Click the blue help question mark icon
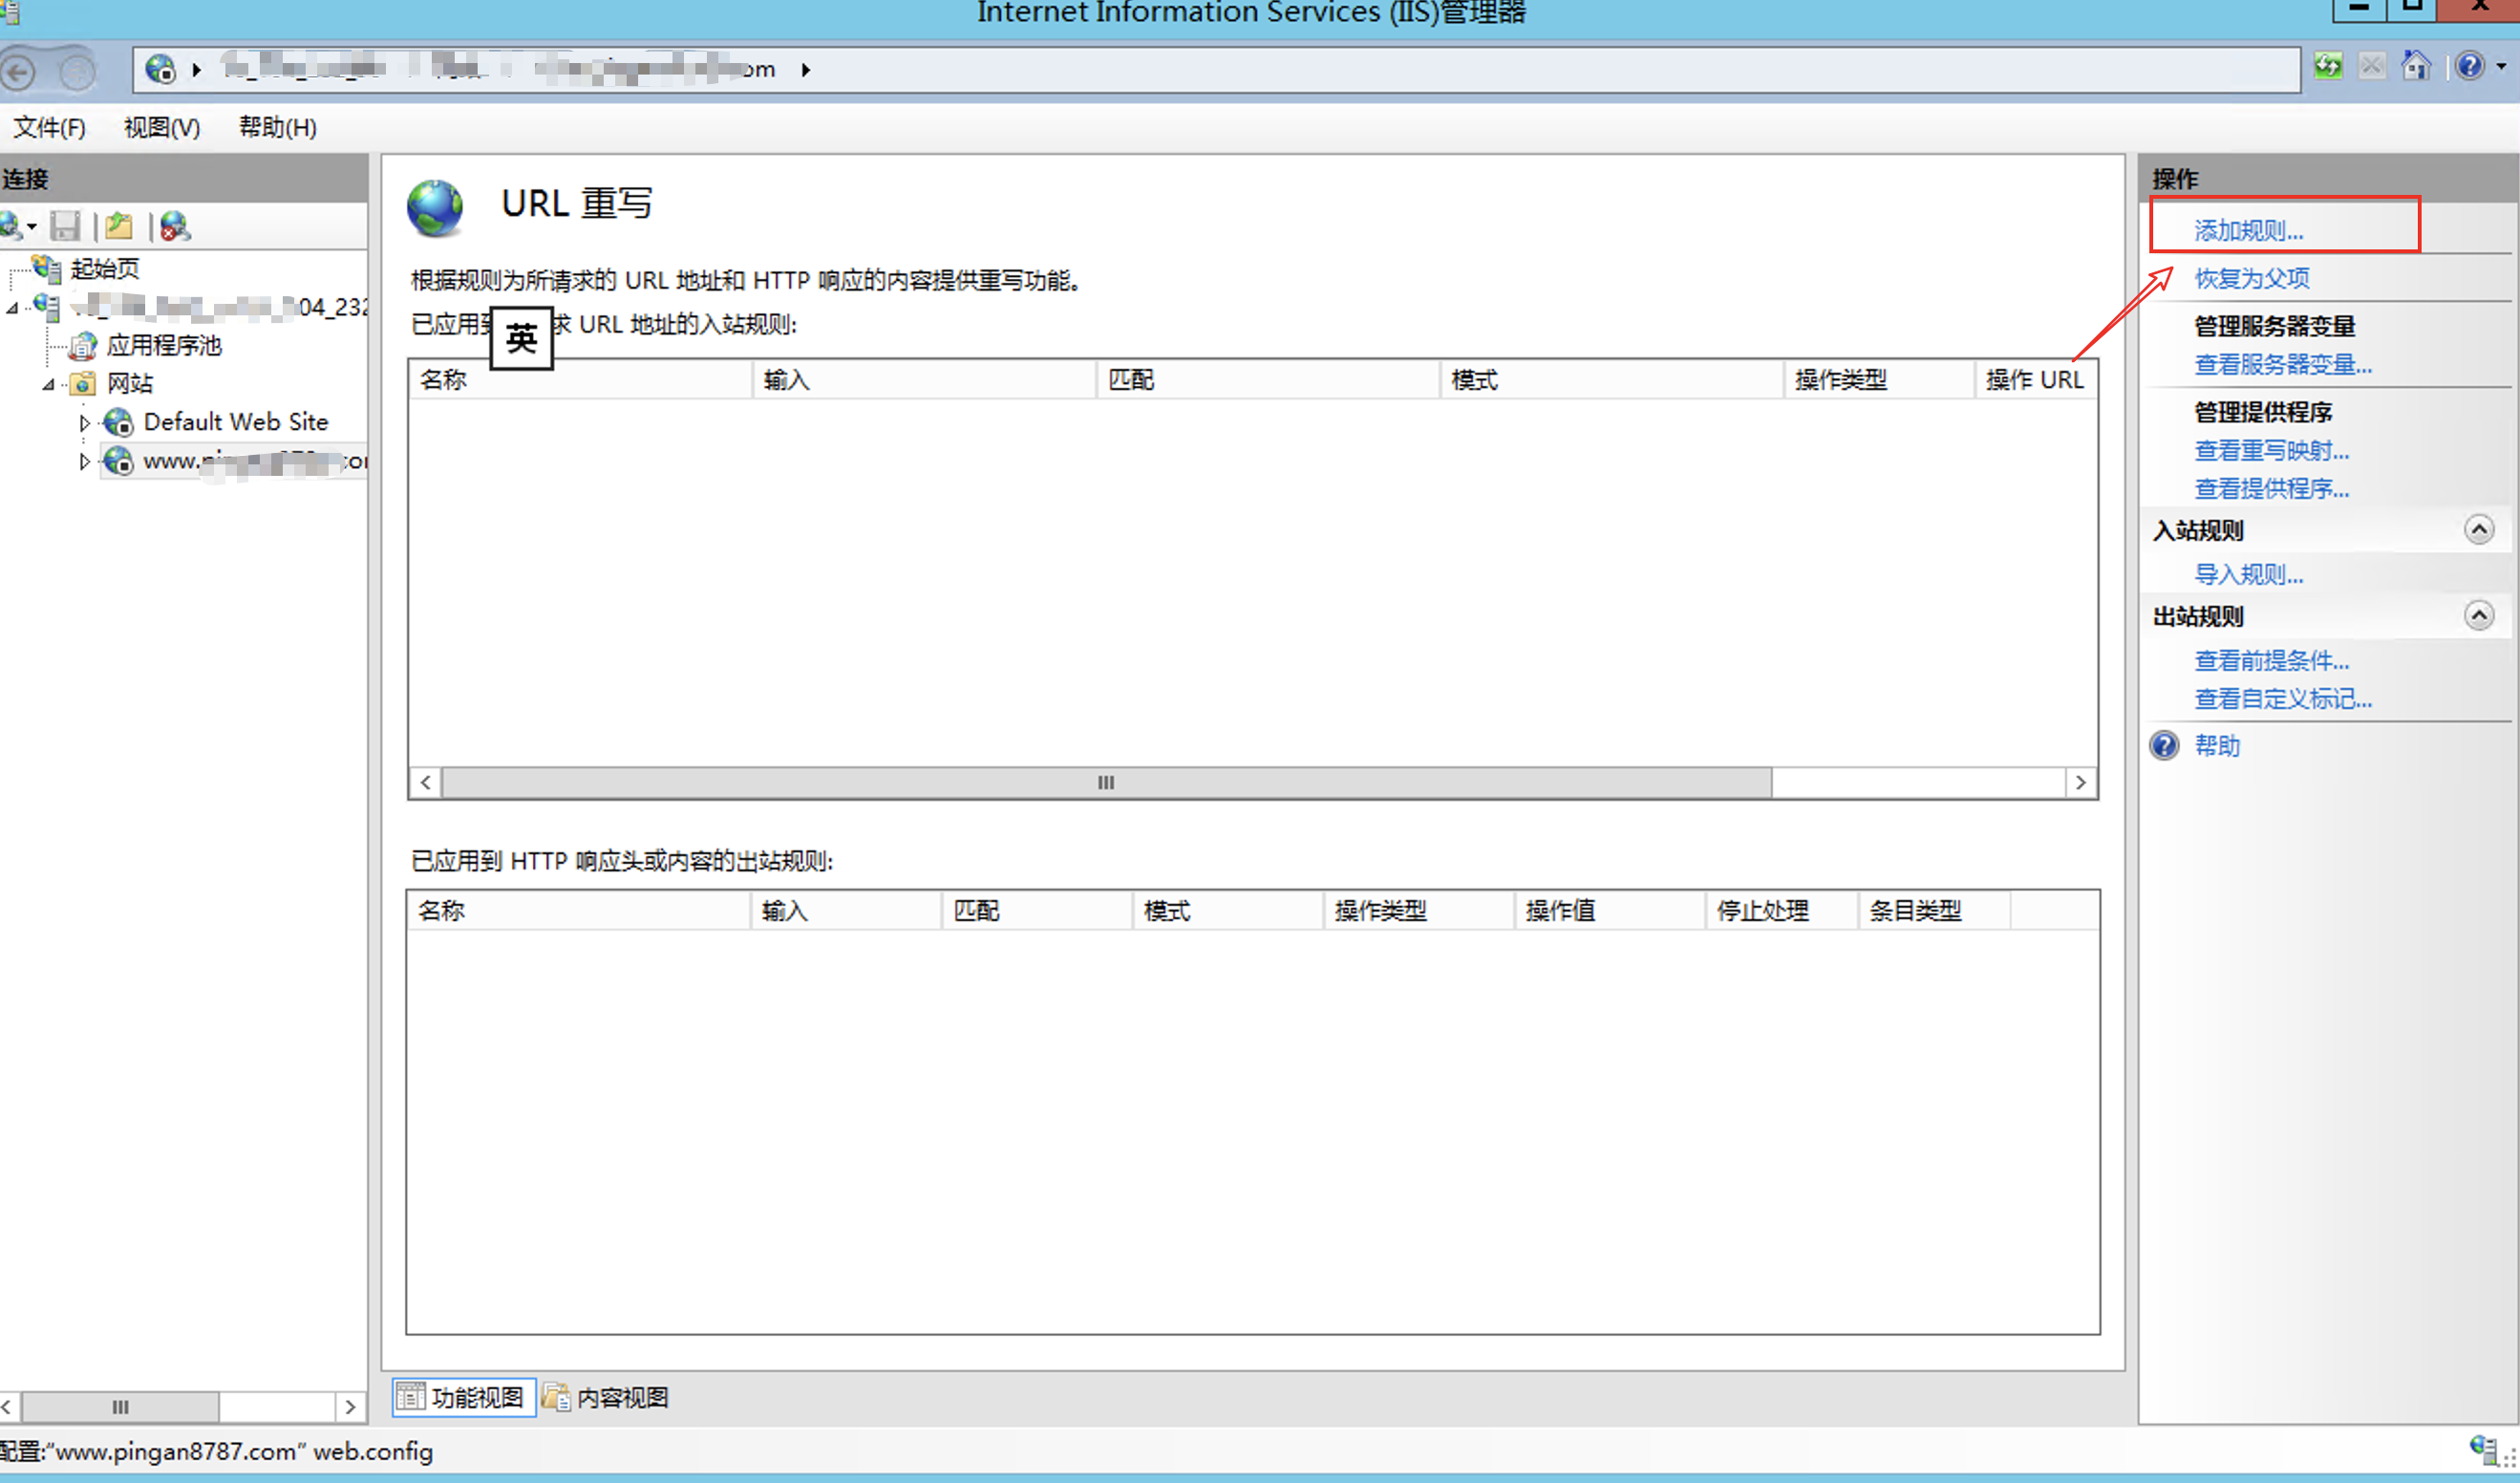 tap(2469, 66)
